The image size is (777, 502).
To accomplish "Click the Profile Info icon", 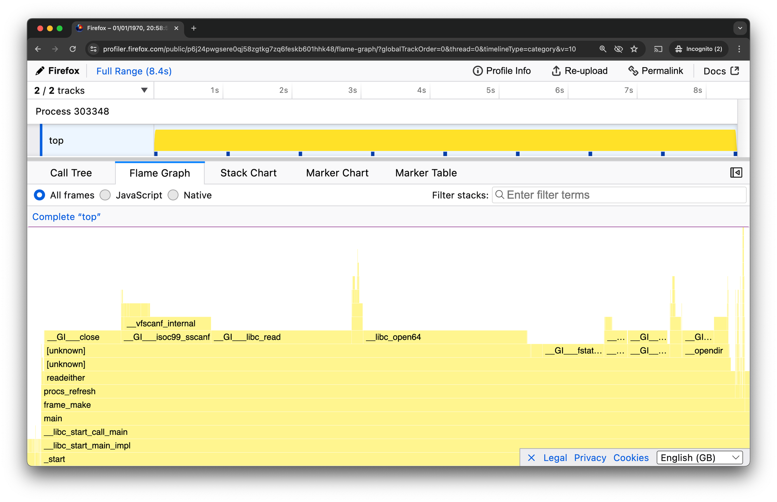I will (477, 71).
